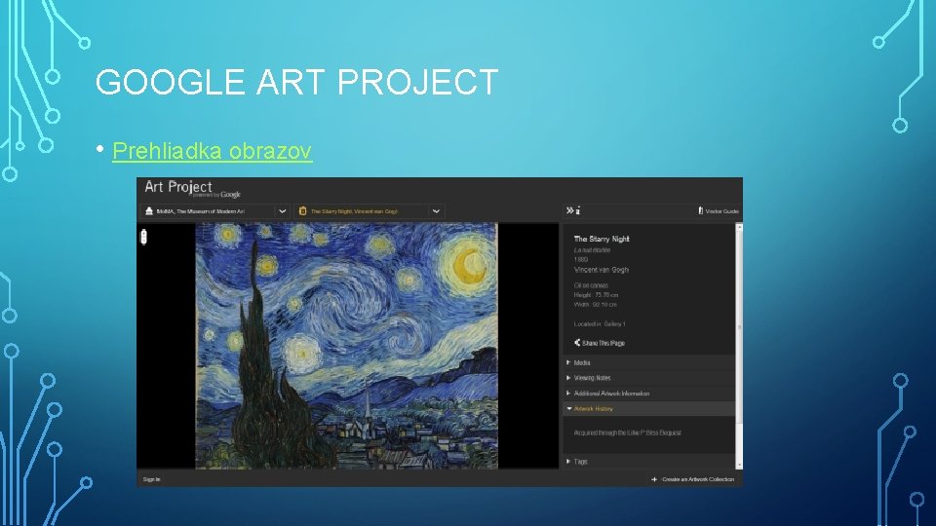Click the Additional Artwork Information section label
936x526 pixels.
[x=612, y=394]
